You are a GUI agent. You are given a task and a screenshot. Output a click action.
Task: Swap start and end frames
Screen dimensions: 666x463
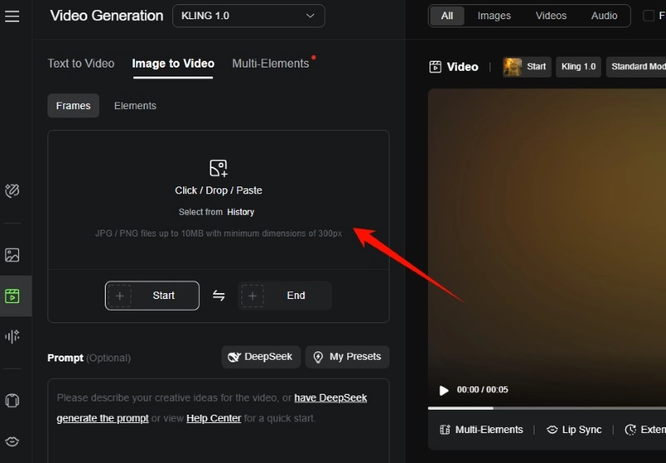pyautogui.click(x=219, y=296)
